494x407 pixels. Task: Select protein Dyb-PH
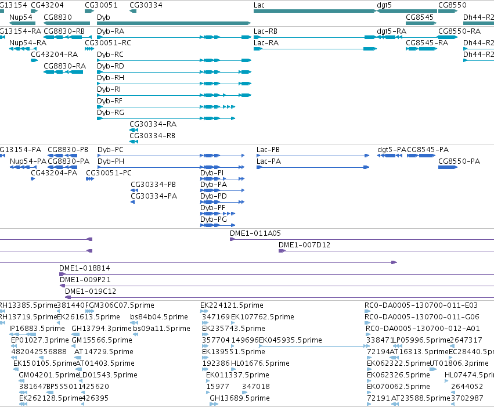pyautogui.click(x=111, y=161)
